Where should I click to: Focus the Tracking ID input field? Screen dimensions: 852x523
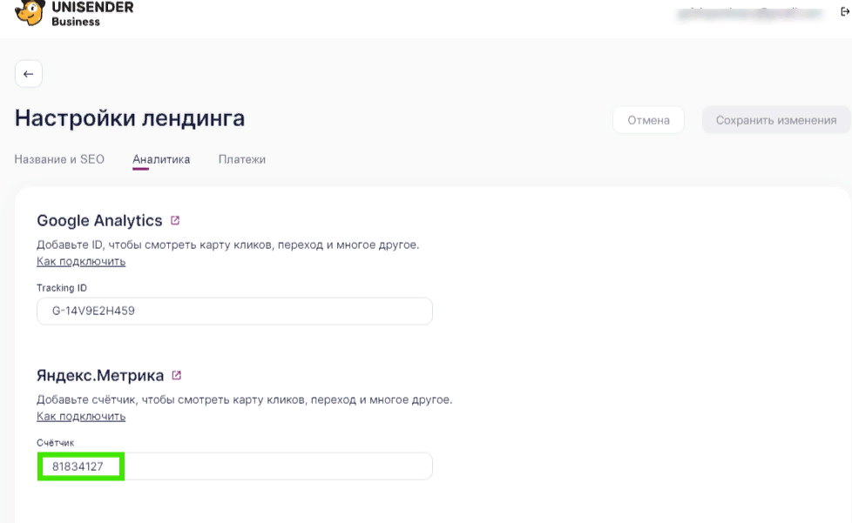tap(234, 311)
